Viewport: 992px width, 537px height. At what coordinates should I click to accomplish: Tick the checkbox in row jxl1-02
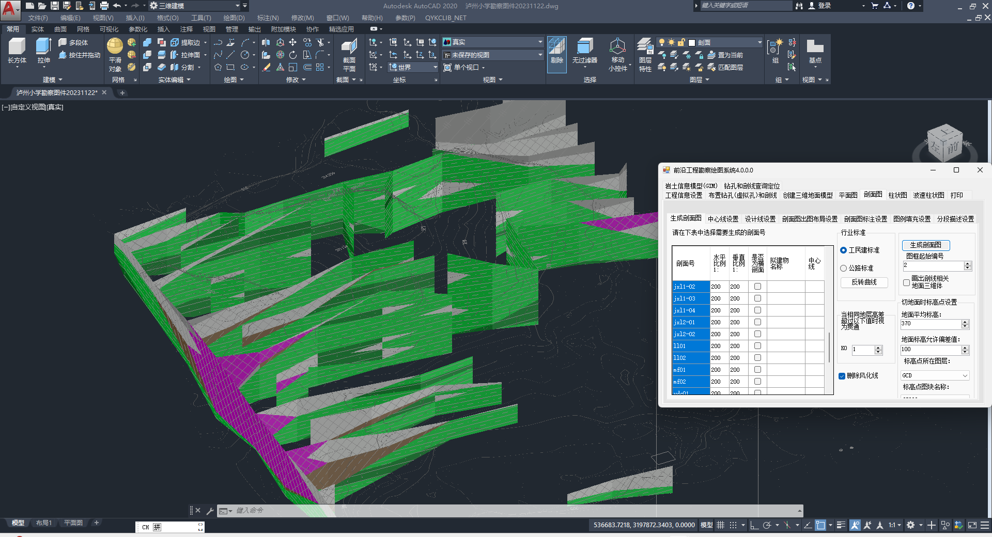pyautogui.click(x=757, y=287)
